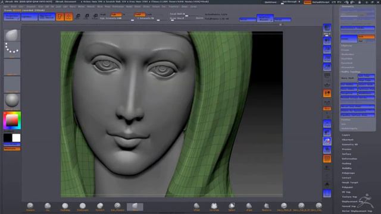Screen dimensions: 381x214
Task: Toggle orange XYZ rotation button
Action: tap(327, 108)
